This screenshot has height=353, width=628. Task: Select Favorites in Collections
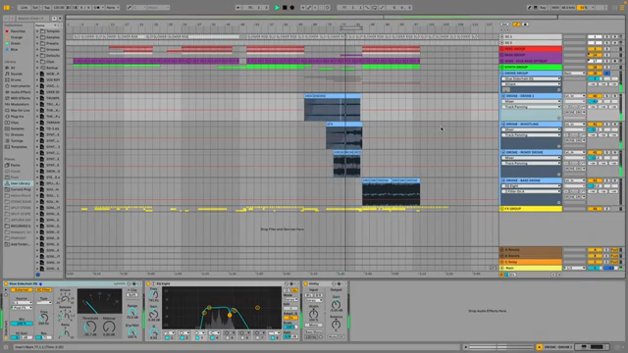coord(18,31)
